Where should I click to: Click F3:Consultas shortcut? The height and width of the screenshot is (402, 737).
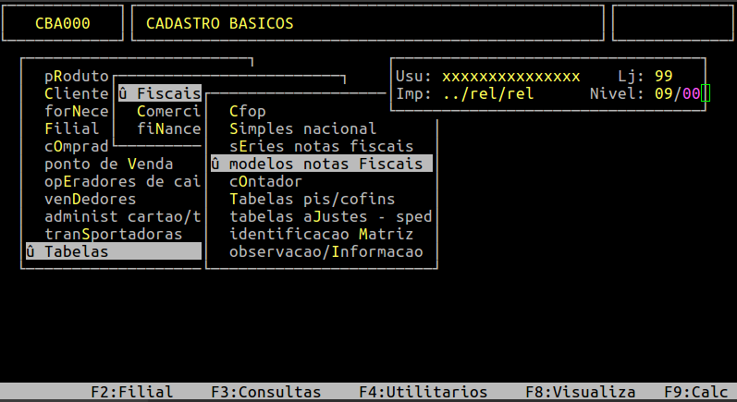point(265,392)
